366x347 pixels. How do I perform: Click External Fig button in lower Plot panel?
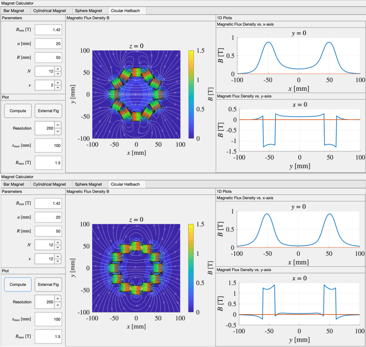tap(48, 284)
